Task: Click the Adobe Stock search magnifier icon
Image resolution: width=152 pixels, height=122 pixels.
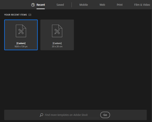Action: (42, 115)
